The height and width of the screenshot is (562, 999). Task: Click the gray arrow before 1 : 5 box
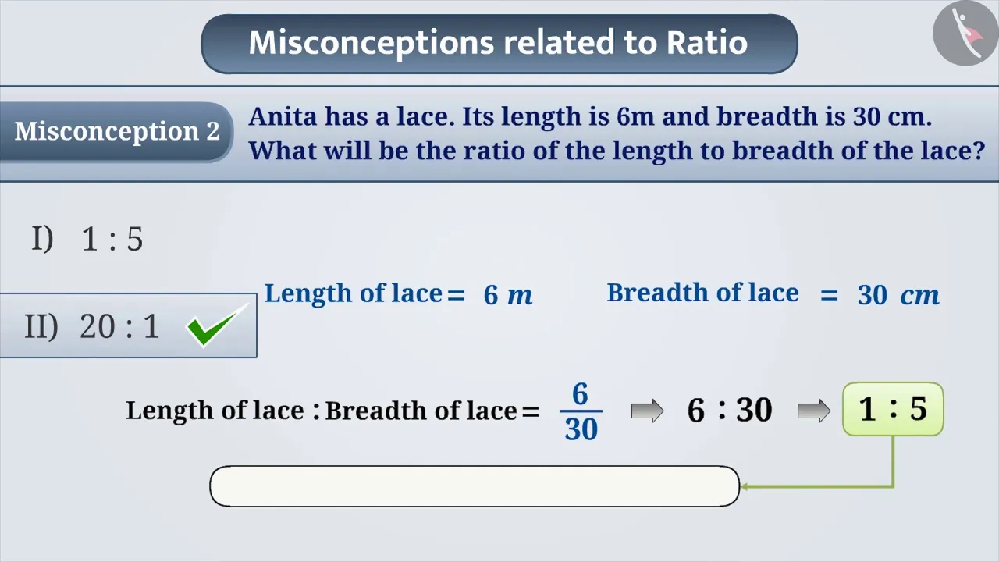pos(814,411)
